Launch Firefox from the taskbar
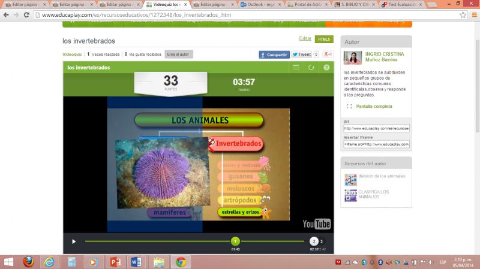The height and width of the screenshot is (269, 480). pyautogui.click(x=28, y=262)
